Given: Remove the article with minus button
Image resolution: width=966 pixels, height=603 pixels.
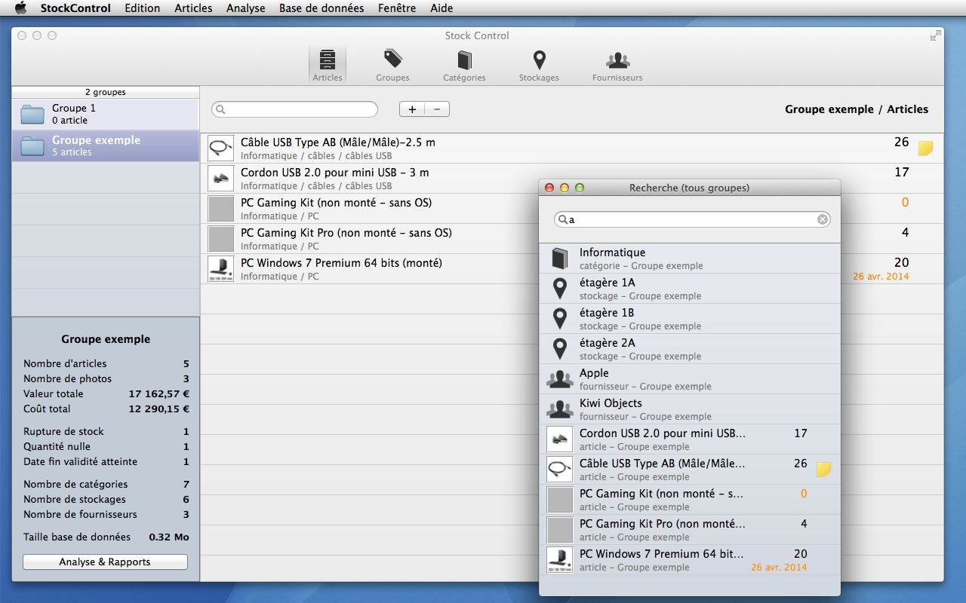Looking at the screenshot, I should click(437, 109).
